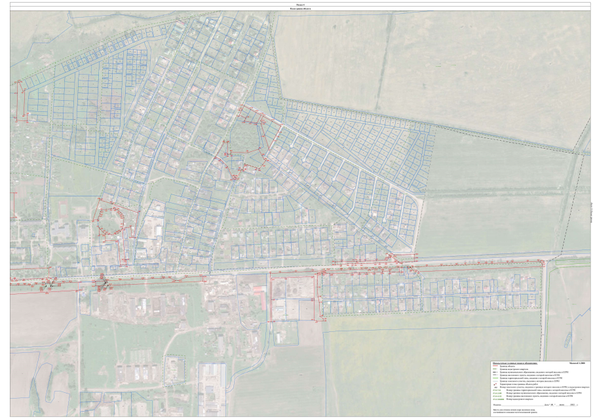Click the red line symbol in the legend
The width and height of the screenshot is (593, 419).
coord(495,365)
